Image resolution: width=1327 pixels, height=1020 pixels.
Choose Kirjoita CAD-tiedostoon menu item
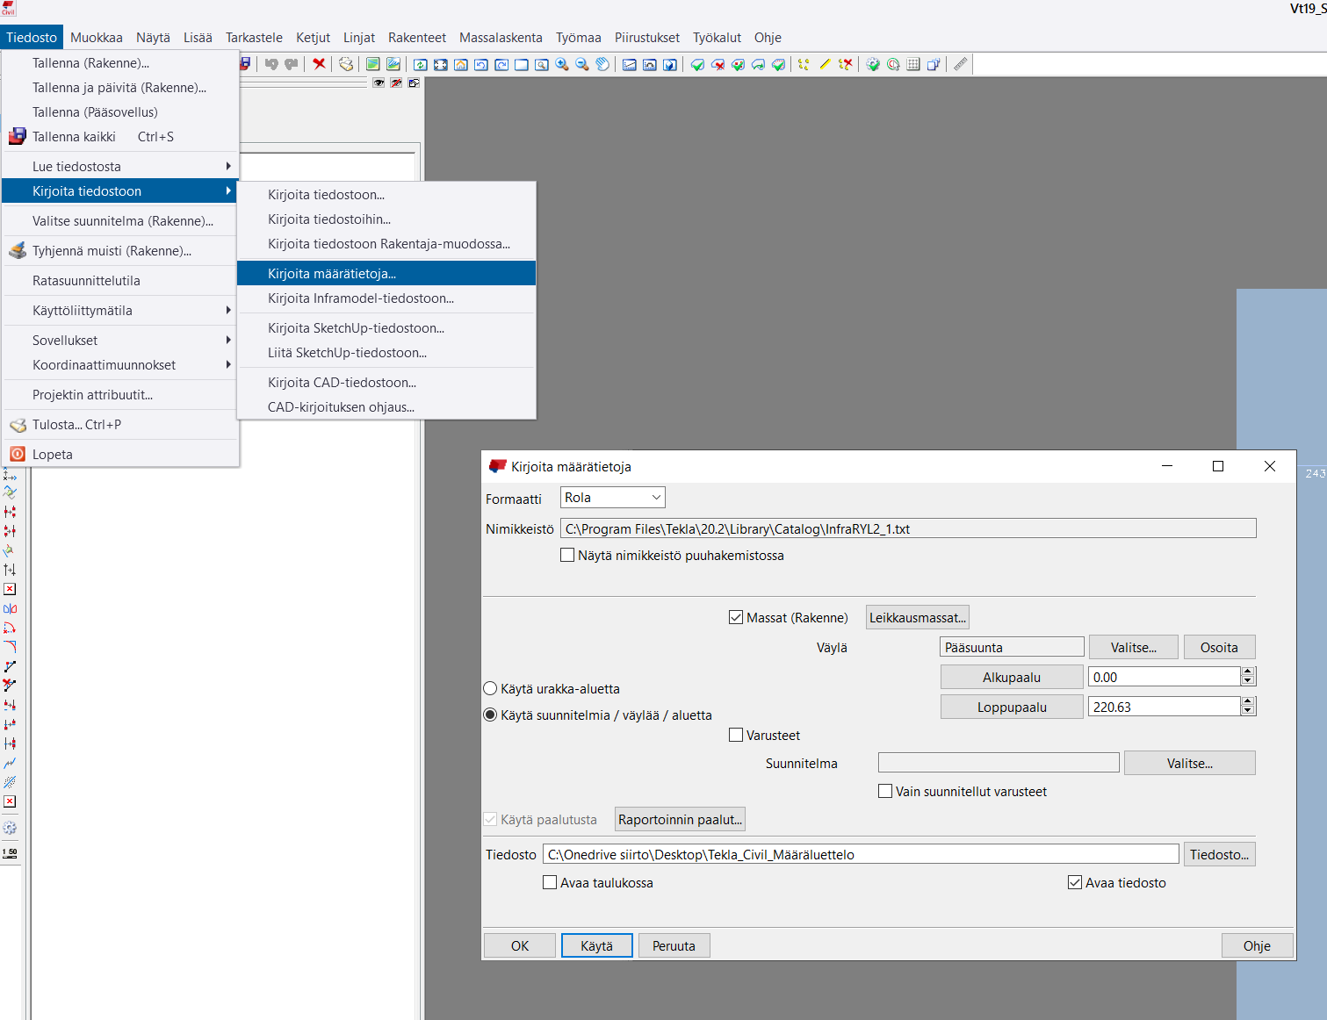[386, 382]
